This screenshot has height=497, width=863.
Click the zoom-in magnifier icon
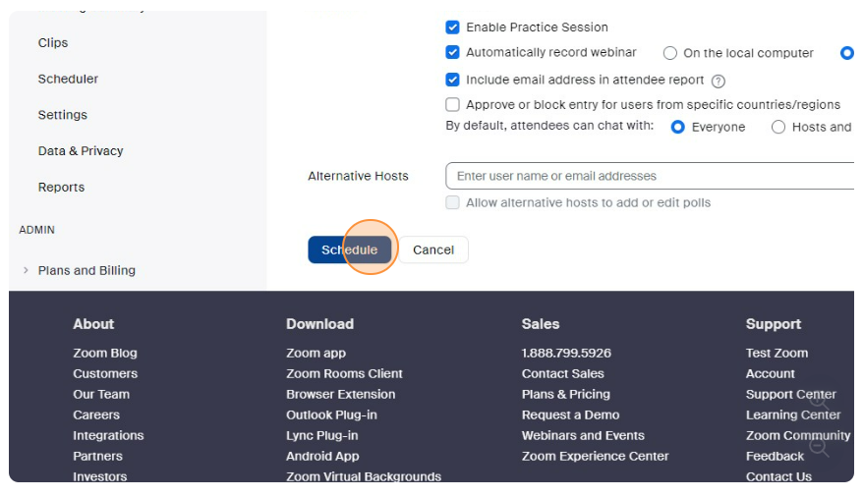click(819, 401)
